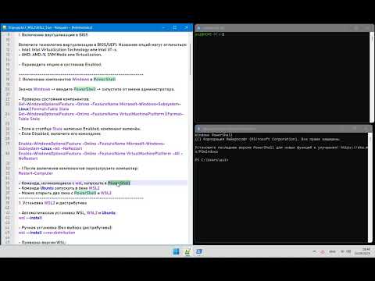Click the 'Intel Virtualization Technology' line
Screen dimensions: 375x281
[x=68, y=49]
